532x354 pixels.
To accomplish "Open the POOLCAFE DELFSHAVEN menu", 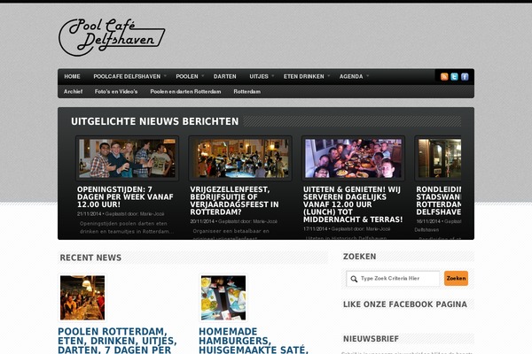I will pyautogui.click(x=127, y=77).
